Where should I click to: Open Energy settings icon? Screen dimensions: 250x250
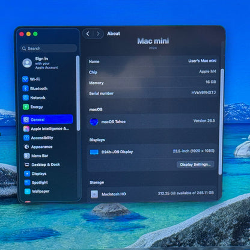[x=26, y=107]
